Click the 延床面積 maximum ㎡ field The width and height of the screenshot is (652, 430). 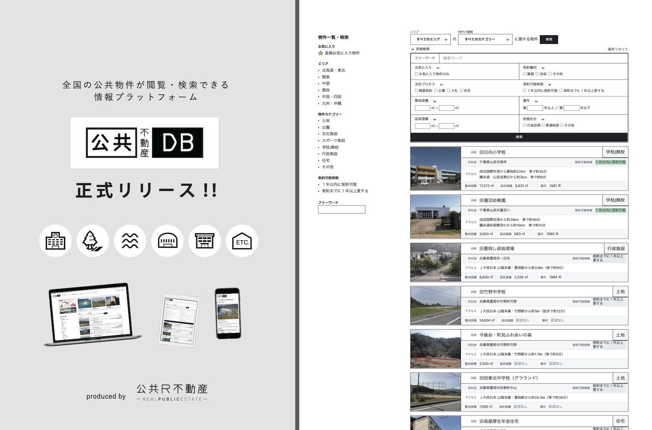point(446,126)
